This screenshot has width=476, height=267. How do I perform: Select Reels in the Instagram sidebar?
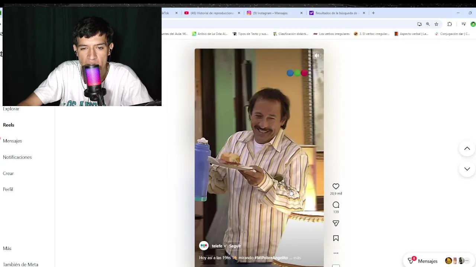pos(9,125)
